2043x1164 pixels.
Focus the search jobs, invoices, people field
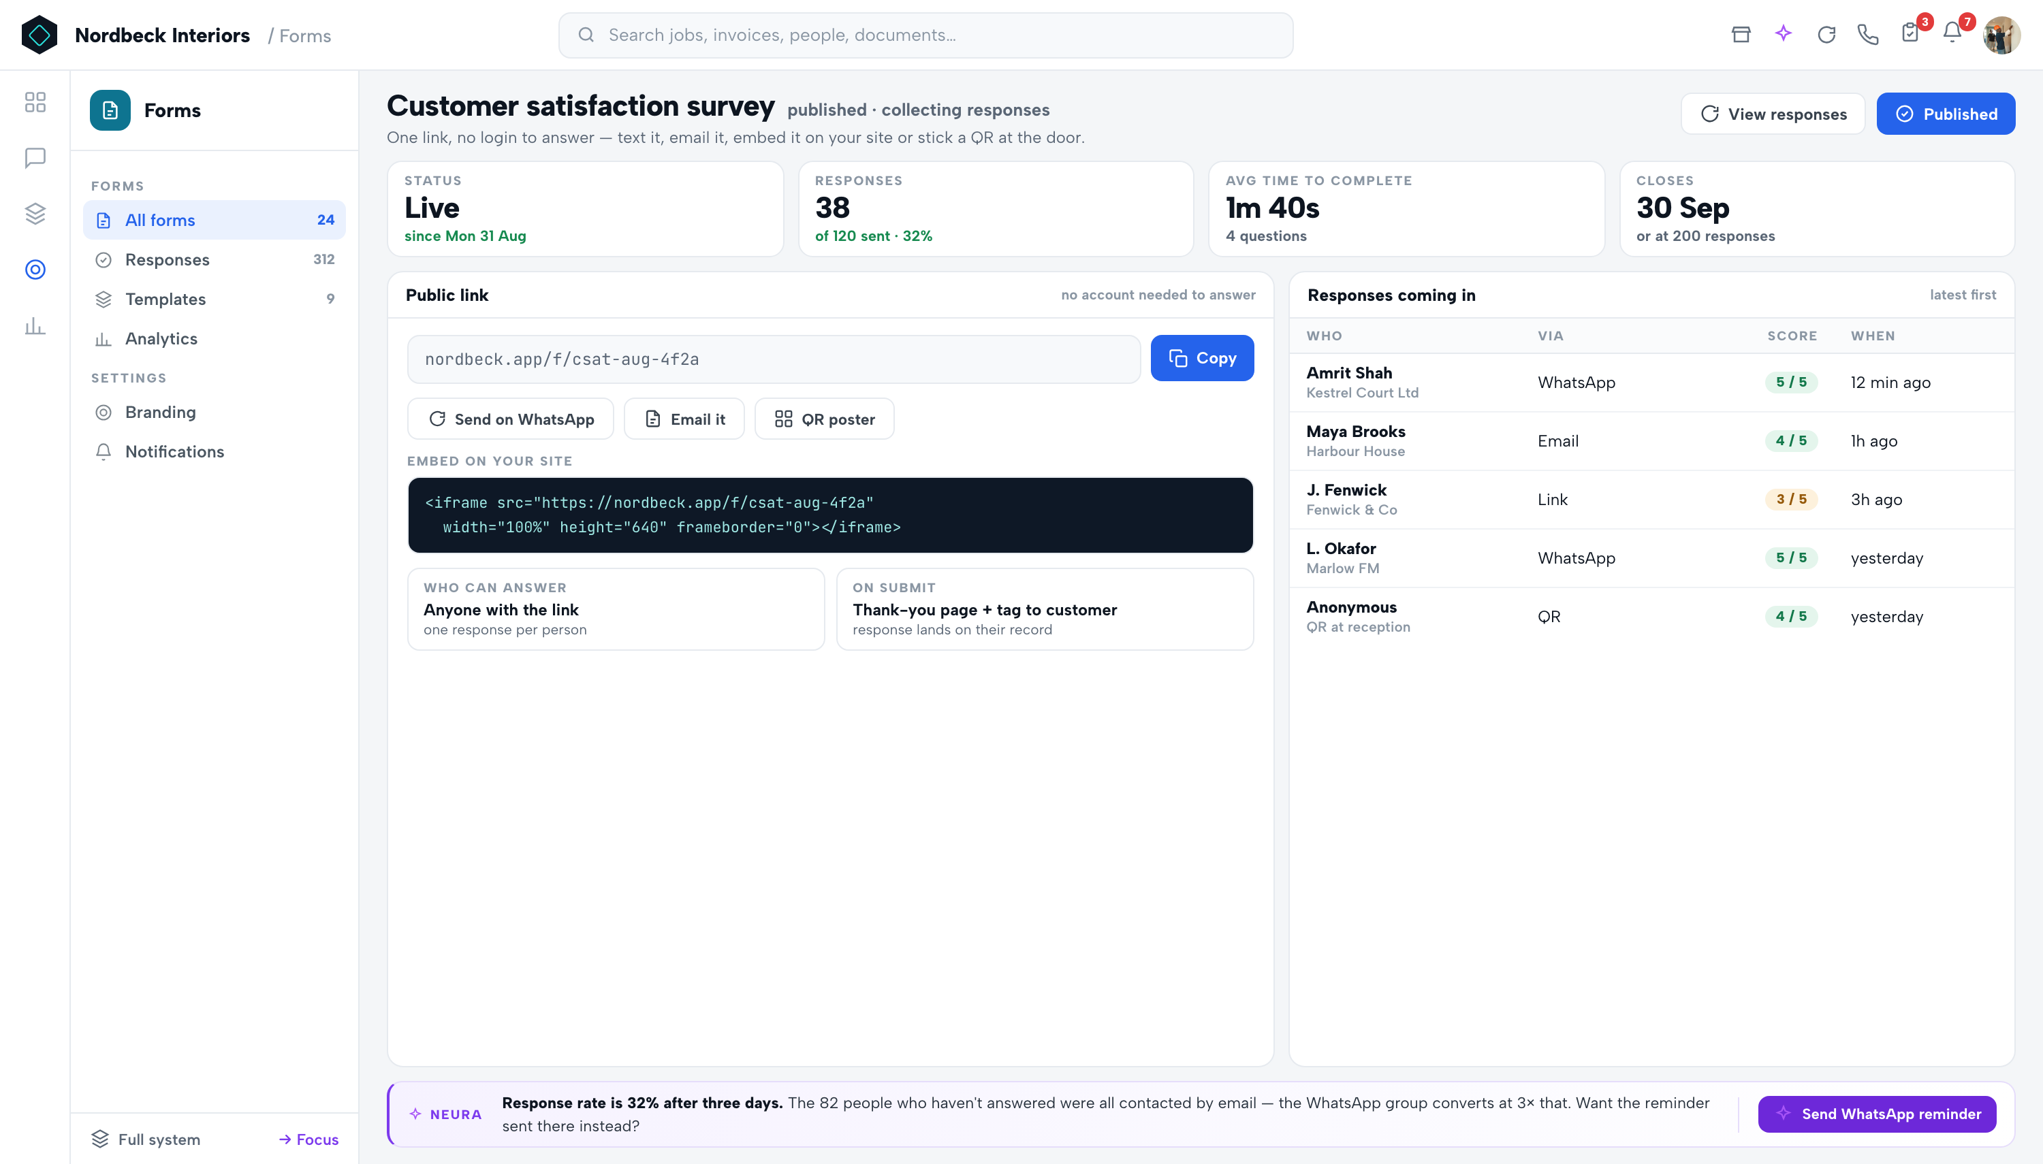tap(925, 35)
